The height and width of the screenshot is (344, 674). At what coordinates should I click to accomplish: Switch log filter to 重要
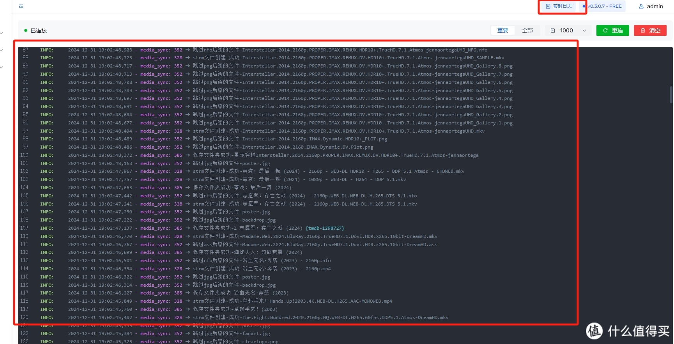tap(502, 30)
